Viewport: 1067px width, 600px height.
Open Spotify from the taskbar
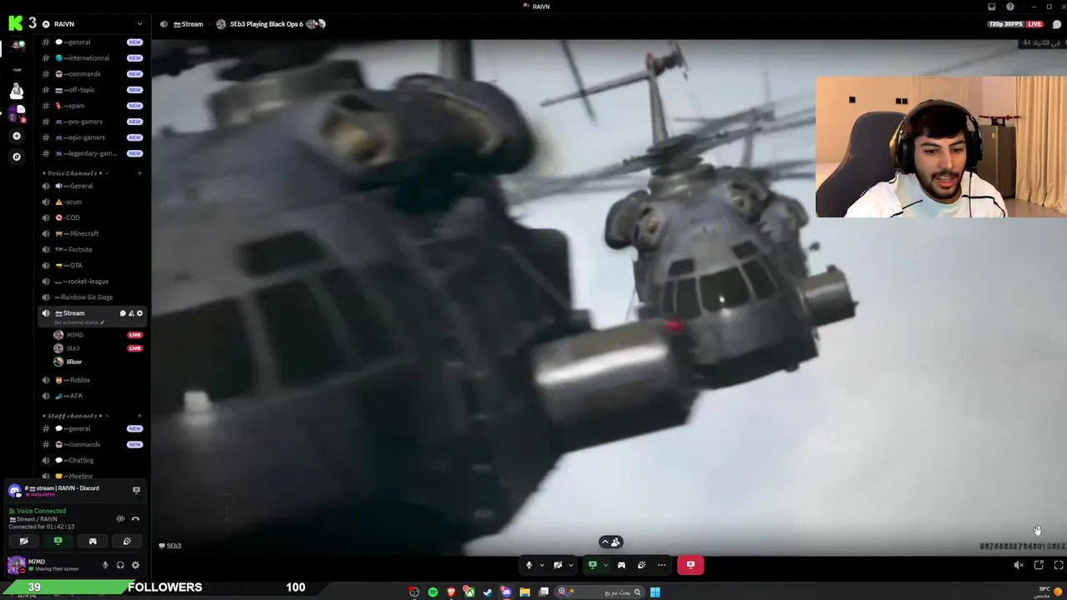[x=433, y=592]
